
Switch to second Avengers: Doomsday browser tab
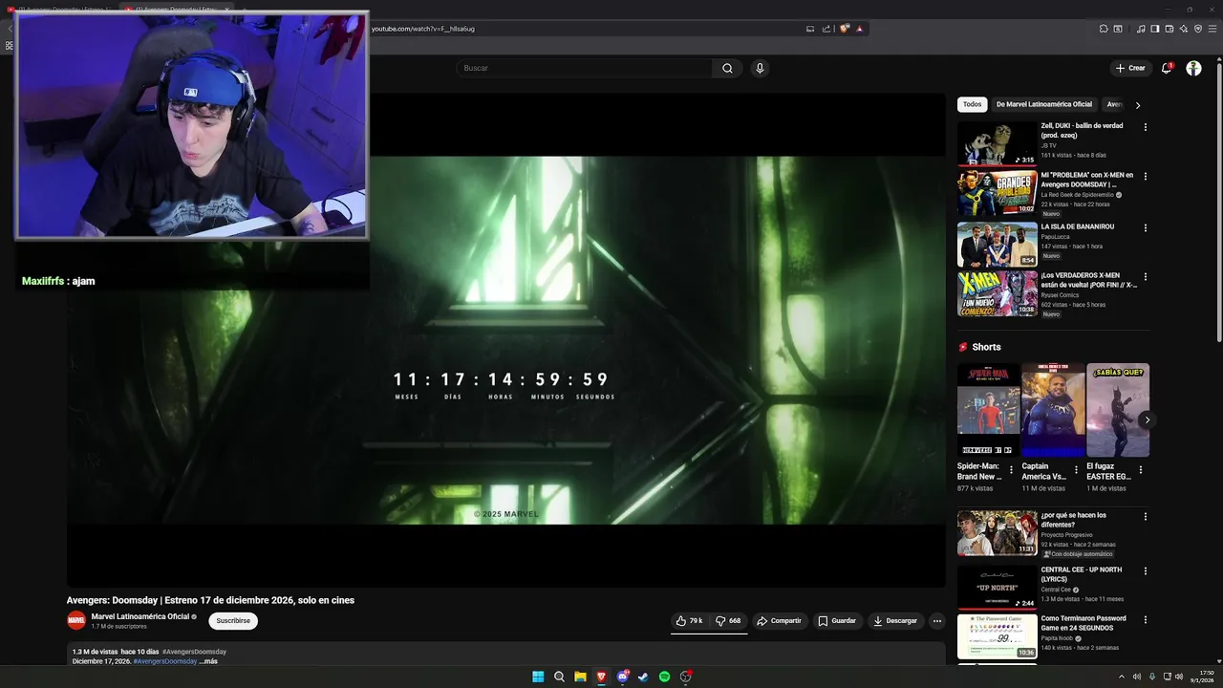pyautogui.click(x=177, y=9)
